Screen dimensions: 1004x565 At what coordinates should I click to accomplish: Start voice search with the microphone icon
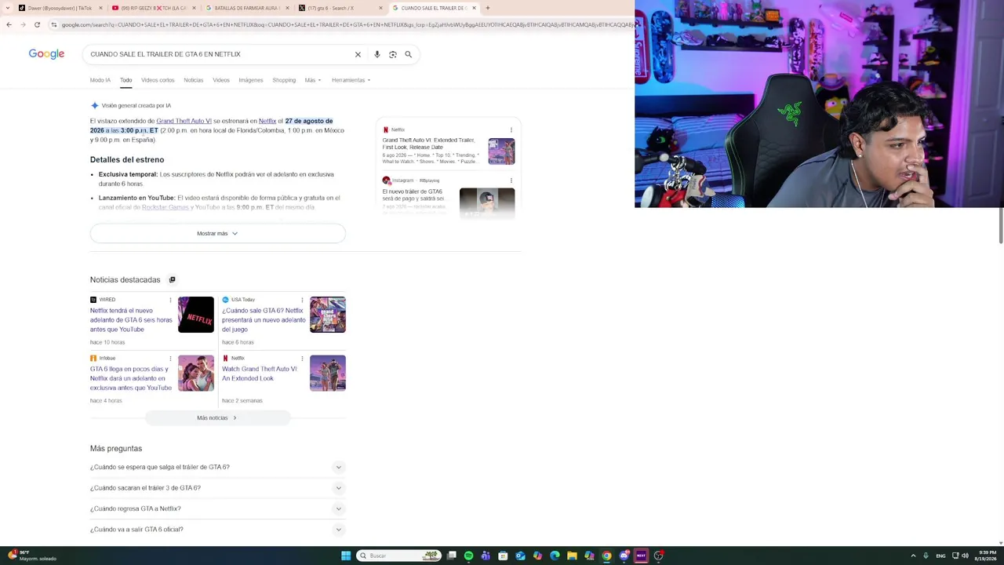click(x=376, y=54)
